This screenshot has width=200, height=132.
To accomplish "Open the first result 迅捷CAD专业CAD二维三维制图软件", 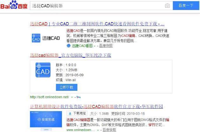I will point(97,24).
